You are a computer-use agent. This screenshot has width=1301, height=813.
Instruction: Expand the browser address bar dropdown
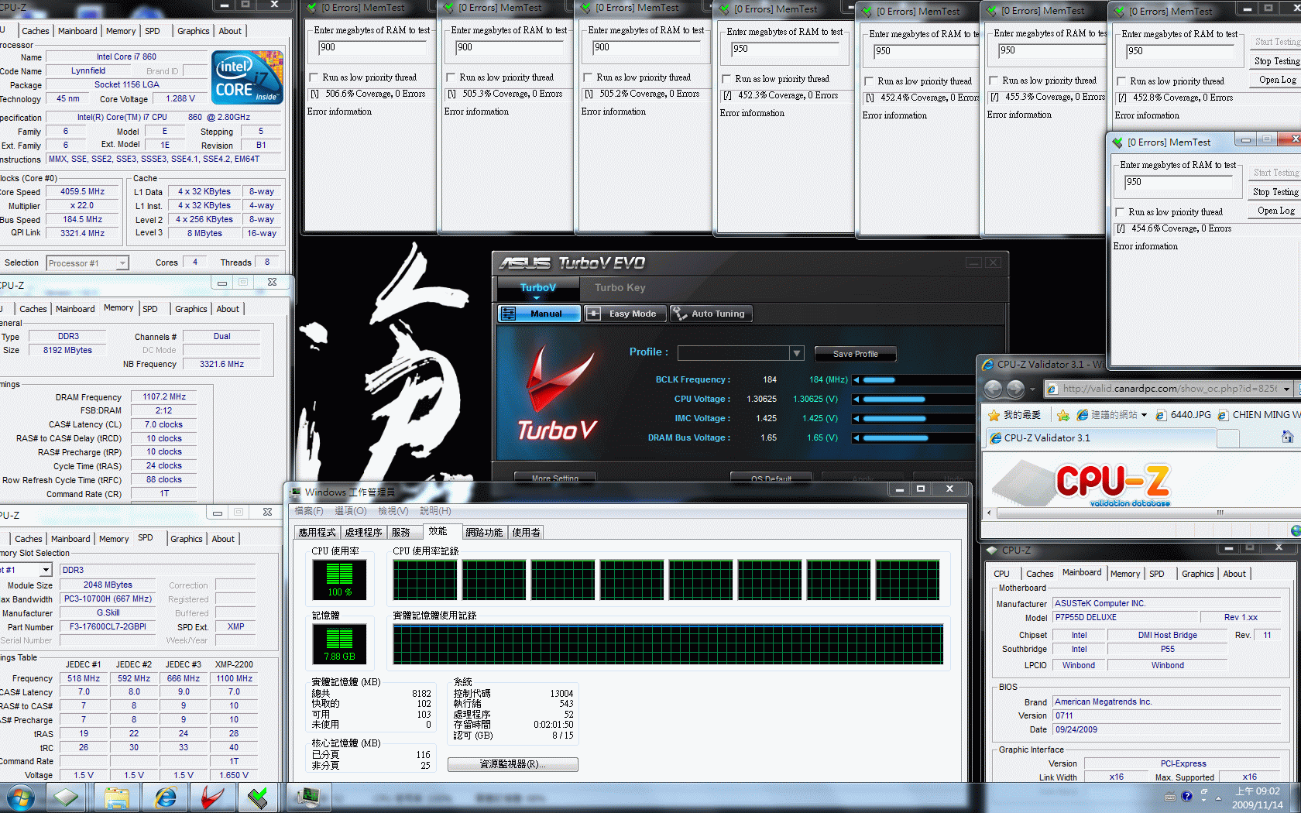pos(1286,389)
